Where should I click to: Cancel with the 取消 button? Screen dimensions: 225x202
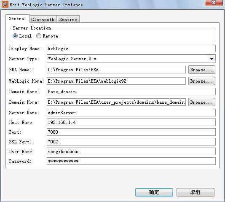[196, 192]
